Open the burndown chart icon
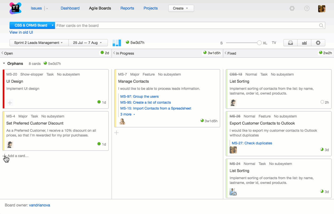Screen dimensions: 334x214 [x=304, y=42]
